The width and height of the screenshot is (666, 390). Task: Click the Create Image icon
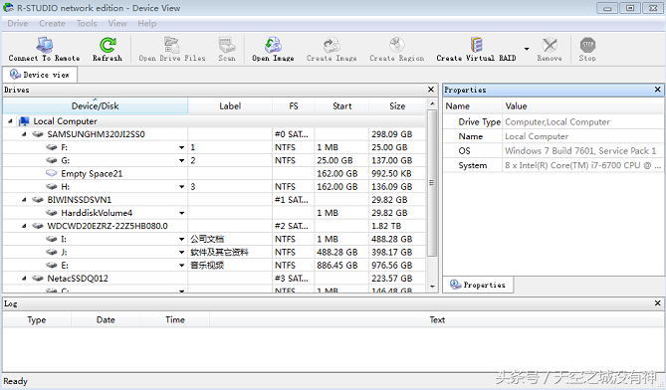click(332, 45)
